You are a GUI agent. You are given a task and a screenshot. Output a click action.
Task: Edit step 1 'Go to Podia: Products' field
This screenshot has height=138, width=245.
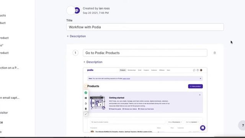tap(145, 53)
